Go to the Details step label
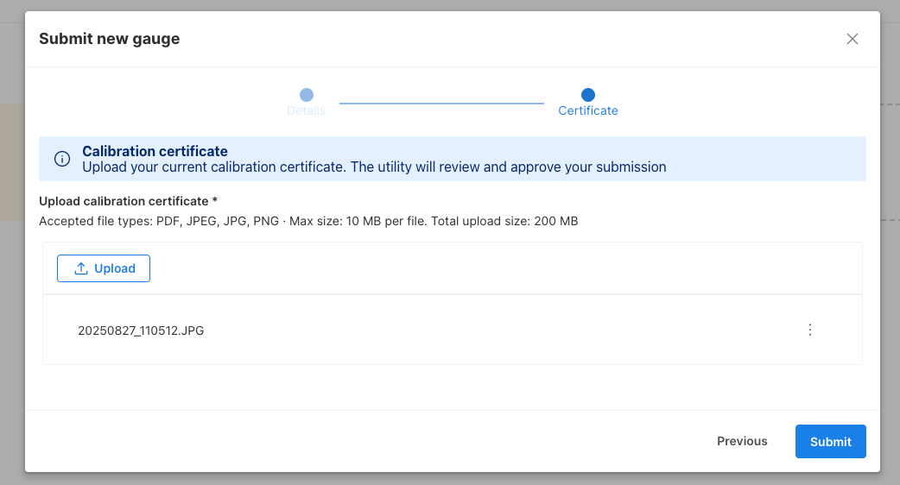The height and width of the screenshot is (485, 900). 306,110
